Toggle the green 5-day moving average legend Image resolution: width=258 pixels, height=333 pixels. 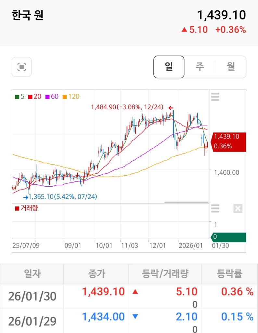click(20, 97)
